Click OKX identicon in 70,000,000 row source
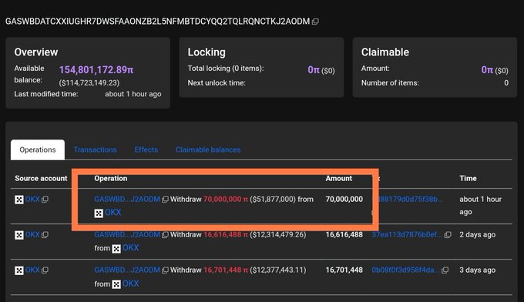Image resolution: width=524 pixels, height=302 pixels. pyautogui.click(x=19, y=200)
